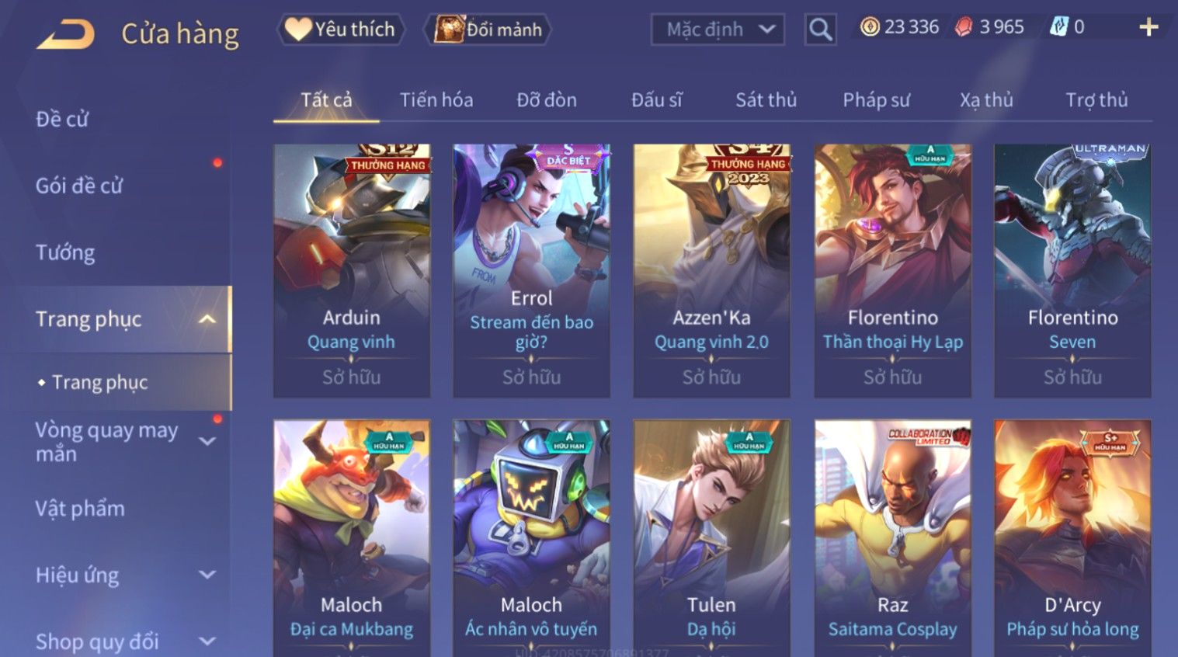Click the golden back arrow icon
This screenshot has width=1178, height=657.
tap(65, 34)
